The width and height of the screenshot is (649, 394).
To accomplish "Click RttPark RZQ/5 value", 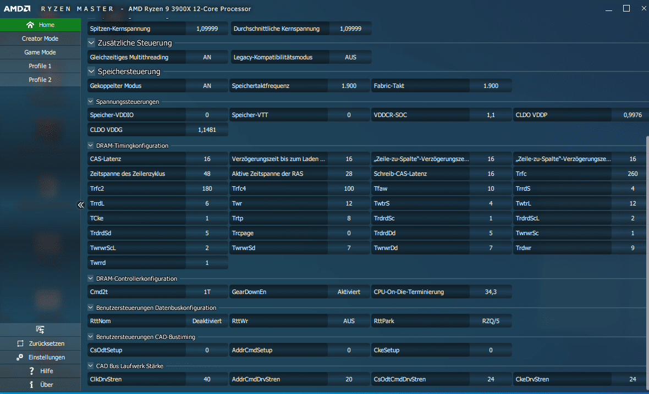I will point(491,321).
